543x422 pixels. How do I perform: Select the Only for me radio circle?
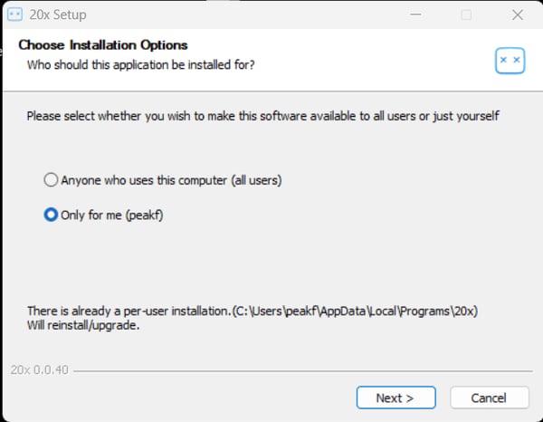point(52,216)
